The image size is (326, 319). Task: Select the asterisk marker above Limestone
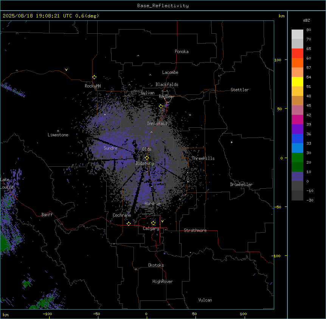(x=58, y=131)
